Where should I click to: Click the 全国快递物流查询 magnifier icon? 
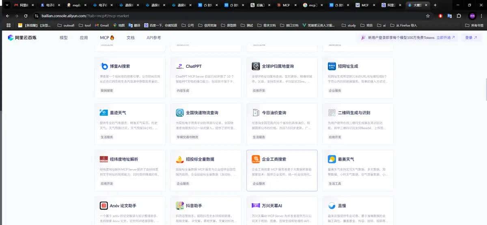[180, 112]
